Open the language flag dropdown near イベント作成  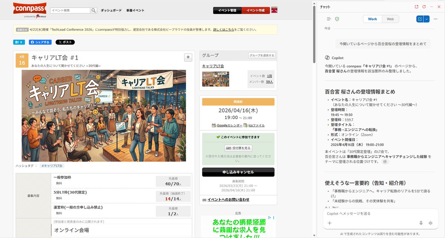click(274, 10)
